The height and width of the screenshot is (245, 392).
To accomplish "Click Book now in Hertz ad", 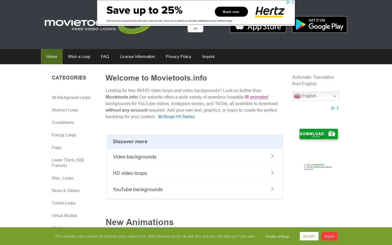I will (231, 12).
